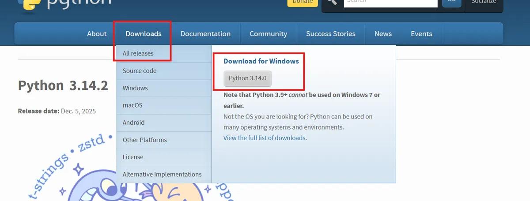
Task: Click the search magnifier icon
Action: tap(332, 2)
